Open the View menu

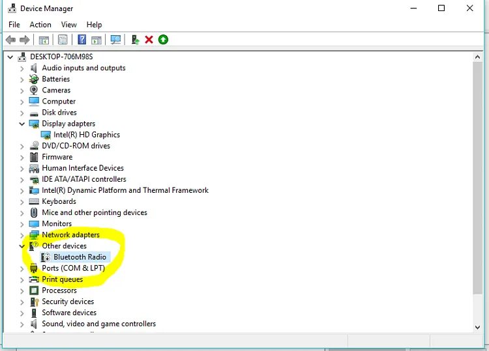pos(68,25)
